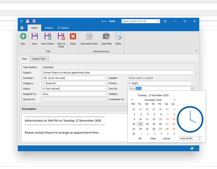Select 25 November in the calendar
The height and width of the screenshot is (169, 217).
(147, 129)
